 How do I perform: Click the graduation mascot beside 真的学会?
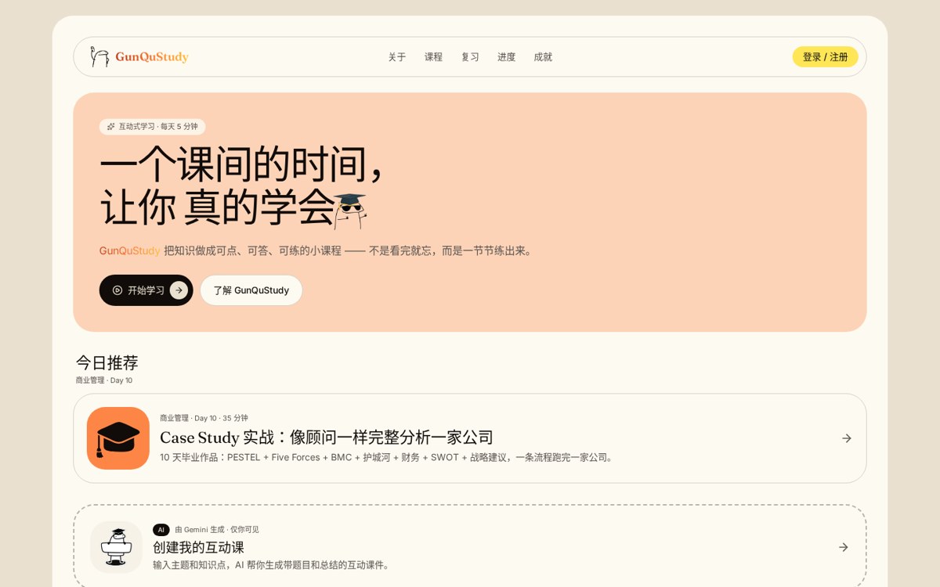tap(349, 211)
